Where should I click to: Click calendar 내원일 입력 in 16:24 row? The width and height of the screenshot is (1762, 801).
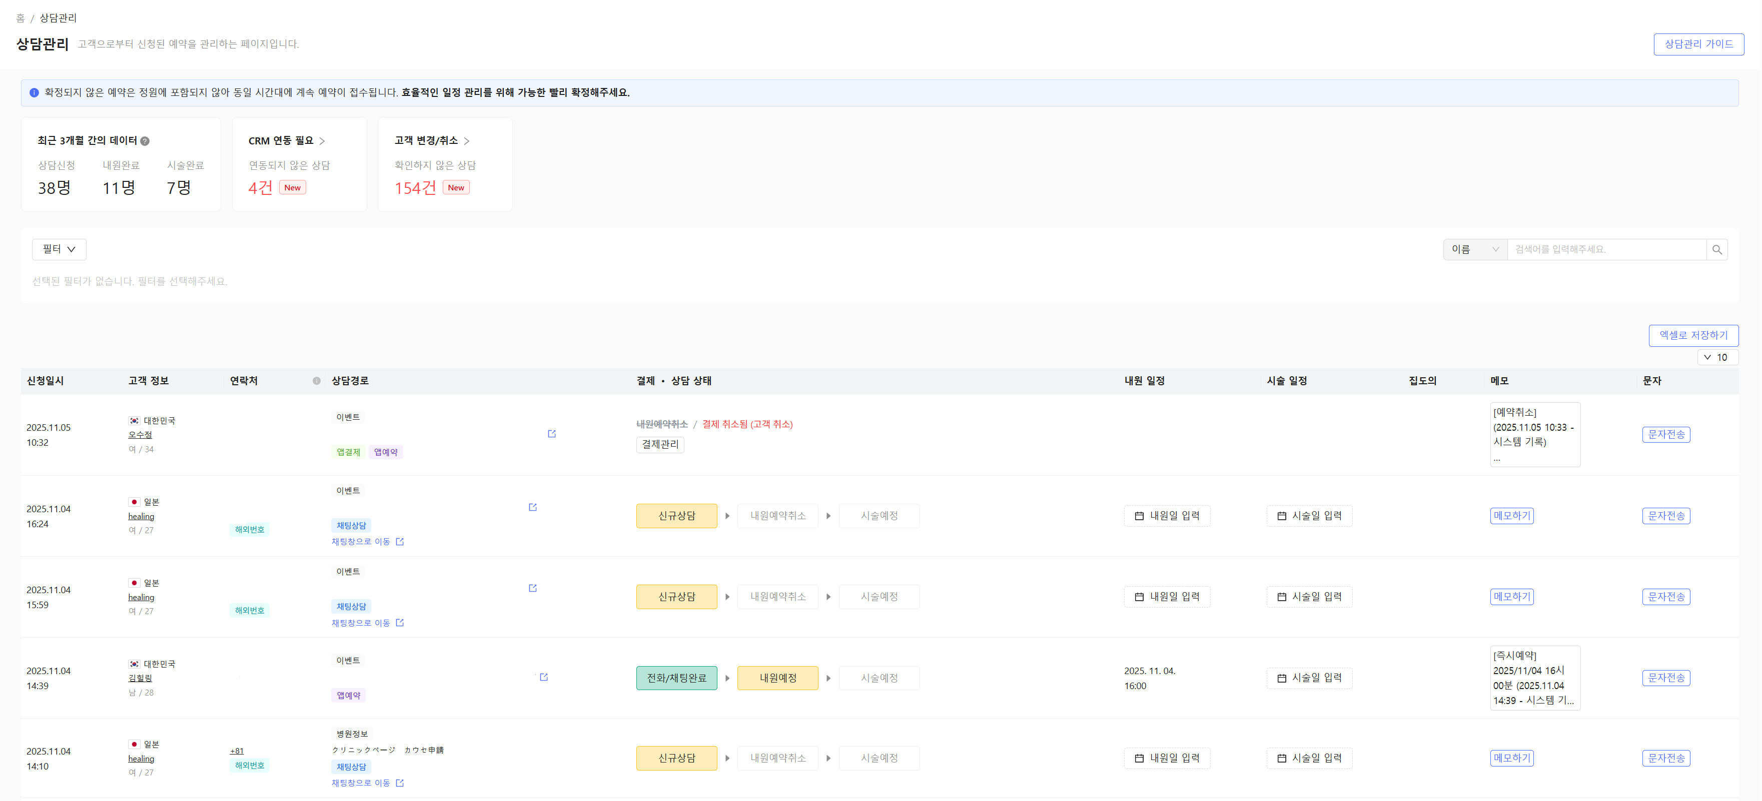(x=1166, y=515)
